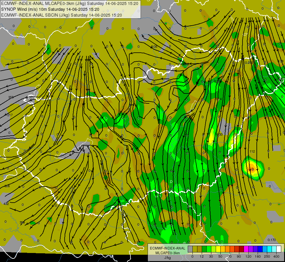Click the legend tick value 12

[202, 256]
